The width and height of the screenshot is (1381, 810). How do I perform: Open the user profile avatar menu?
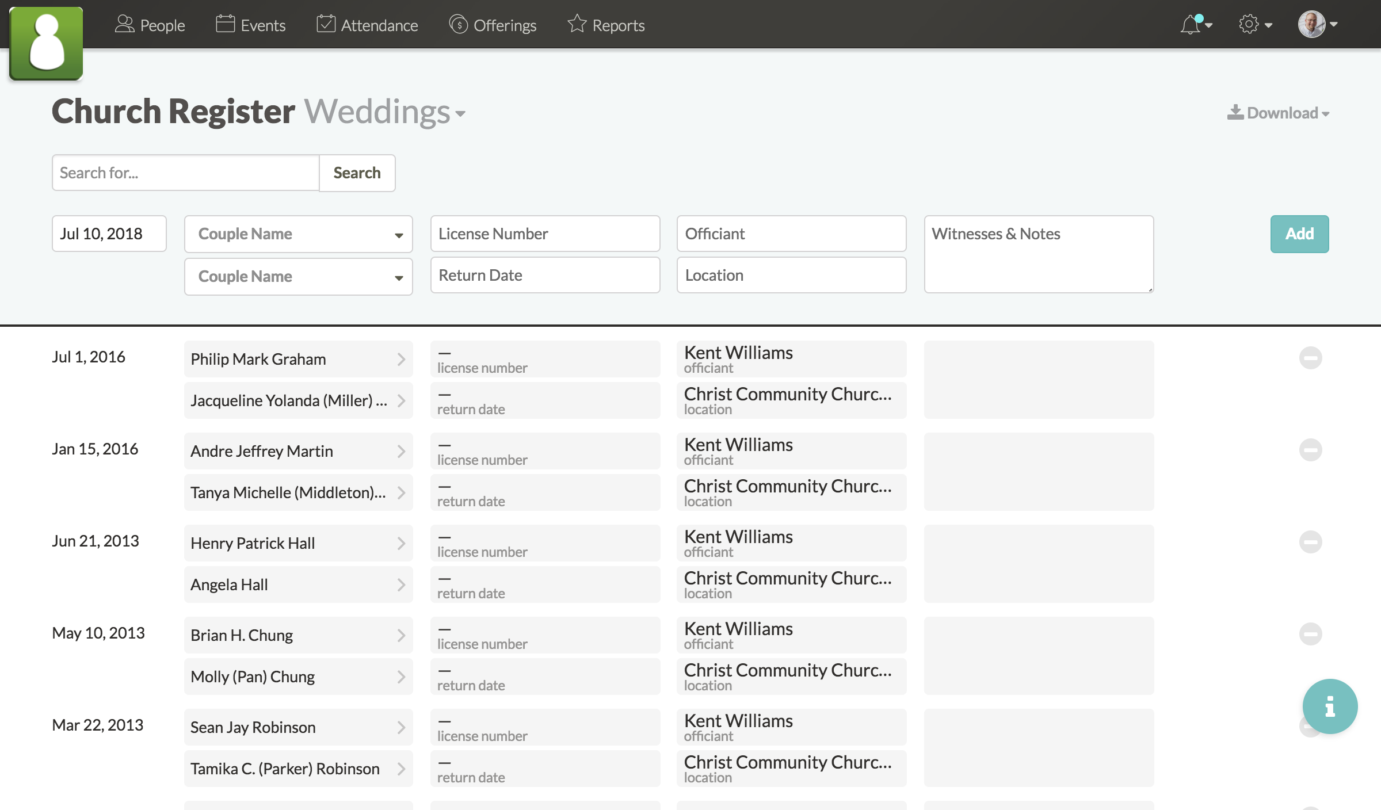pos(1318,25)
